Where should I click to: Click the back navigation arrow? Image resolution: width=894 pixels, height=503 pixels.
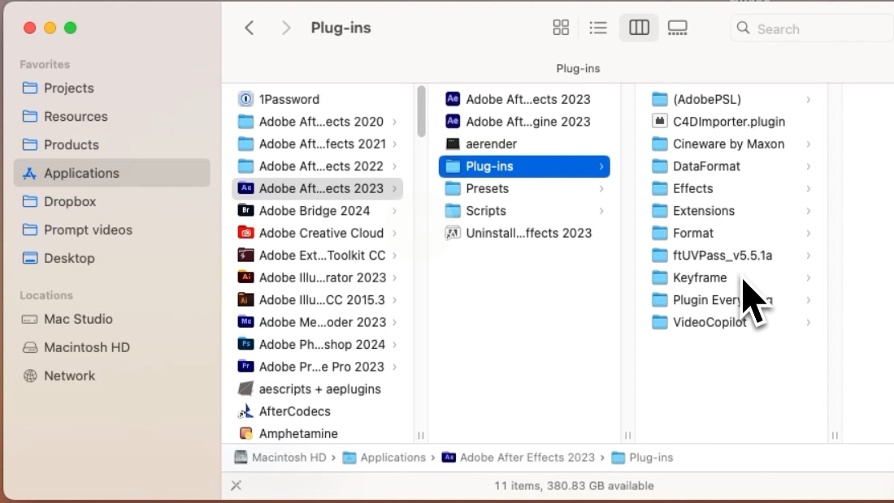pyautogui.click(x=250, y=27)
